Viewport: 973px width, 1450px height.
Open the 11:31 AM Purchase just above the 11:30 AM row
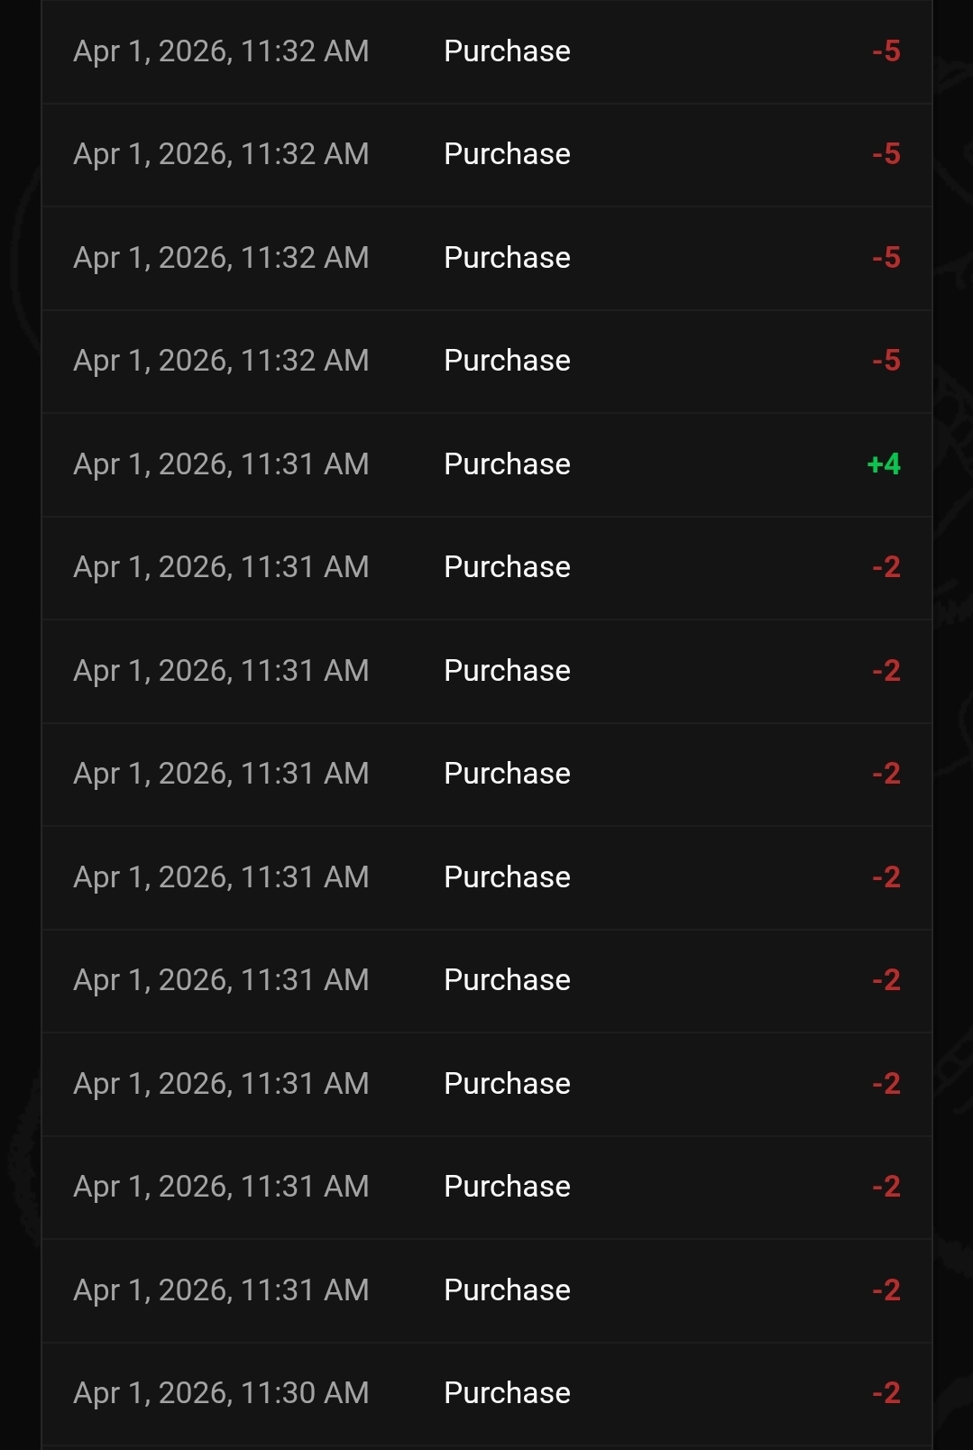click(507, 1290)
